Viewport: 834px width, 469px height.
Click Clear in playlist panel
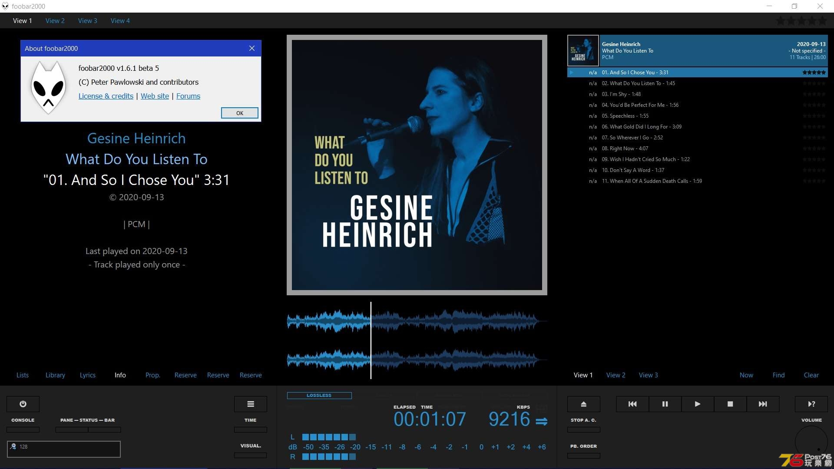coord(811,375)
